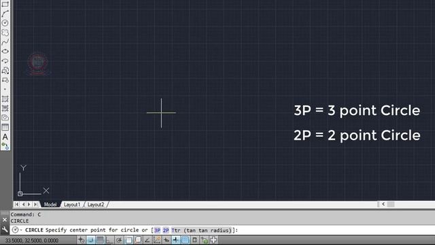Select the Ellipse tool
Screen dimensions: 435x245
click(5, 52)
